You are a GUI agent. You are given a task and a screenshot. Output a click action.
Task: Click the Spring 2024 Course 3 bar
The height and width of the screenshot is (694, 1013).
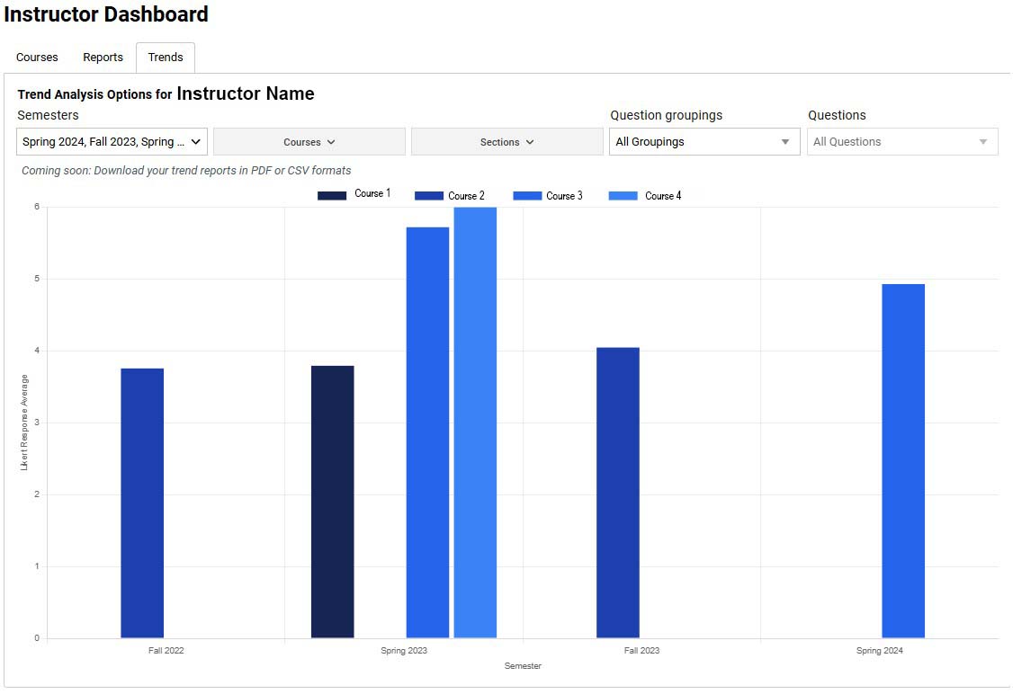[903, 461]
